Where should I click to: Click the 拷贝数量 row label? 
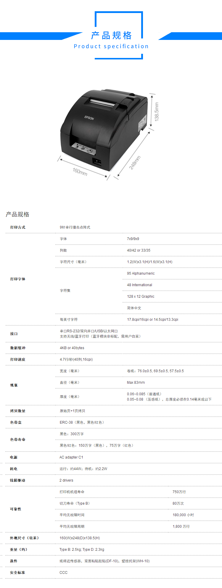(x=18, y=411)
